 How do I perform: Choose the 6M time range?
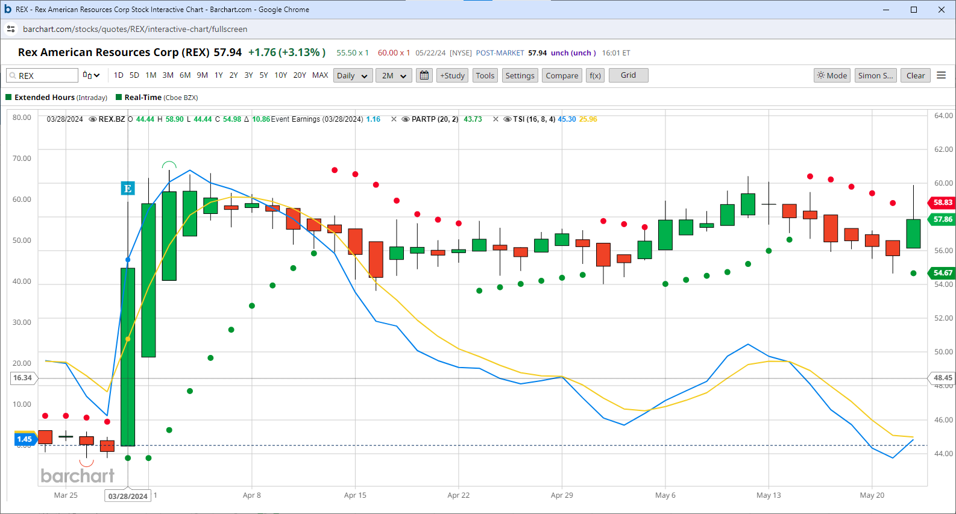click(185, 75)
